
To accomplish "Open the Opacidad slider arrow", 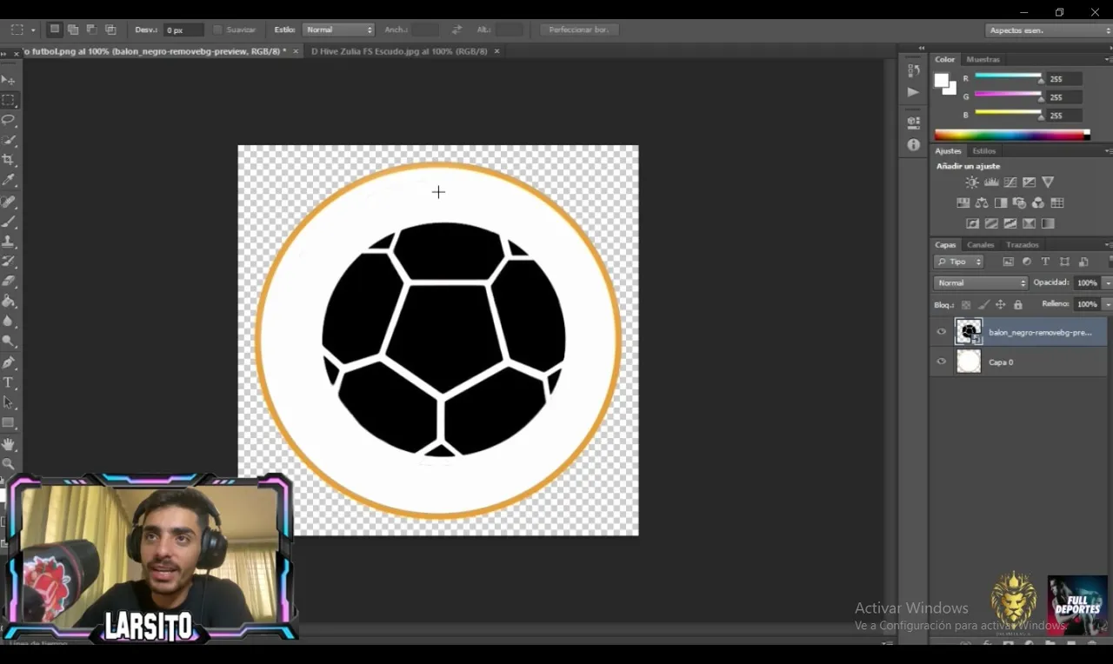I will [x=1107, y=283].
